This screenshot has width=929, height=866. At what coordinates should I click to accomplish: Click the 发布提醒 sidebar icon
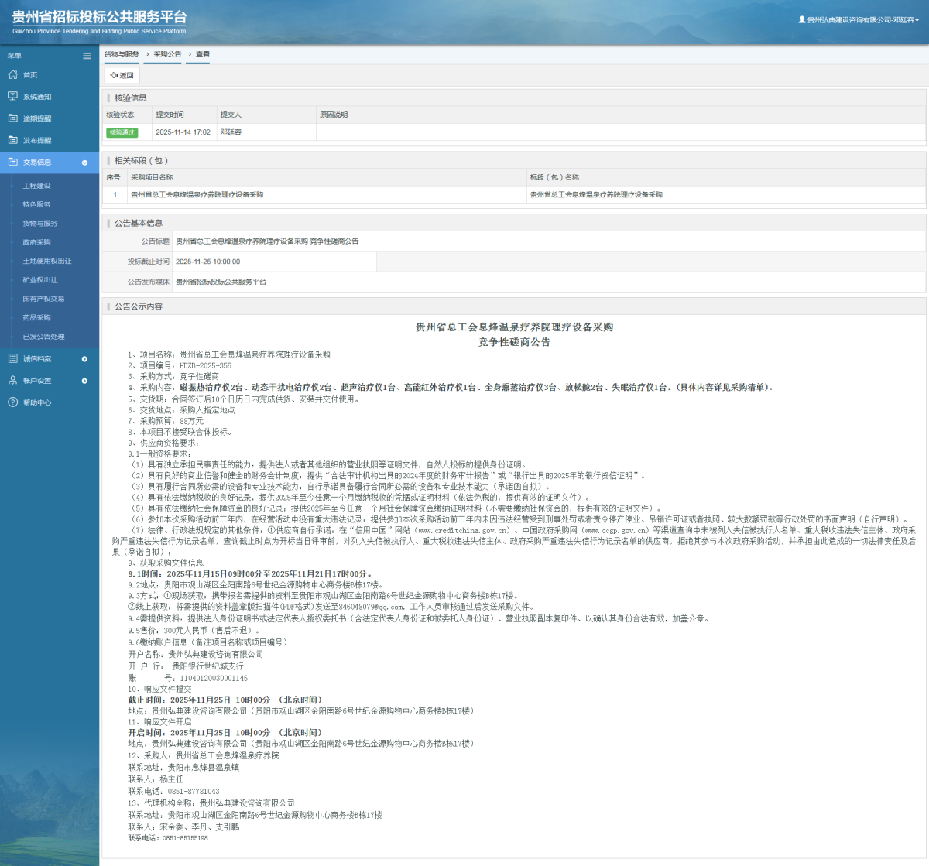point(12,140)
